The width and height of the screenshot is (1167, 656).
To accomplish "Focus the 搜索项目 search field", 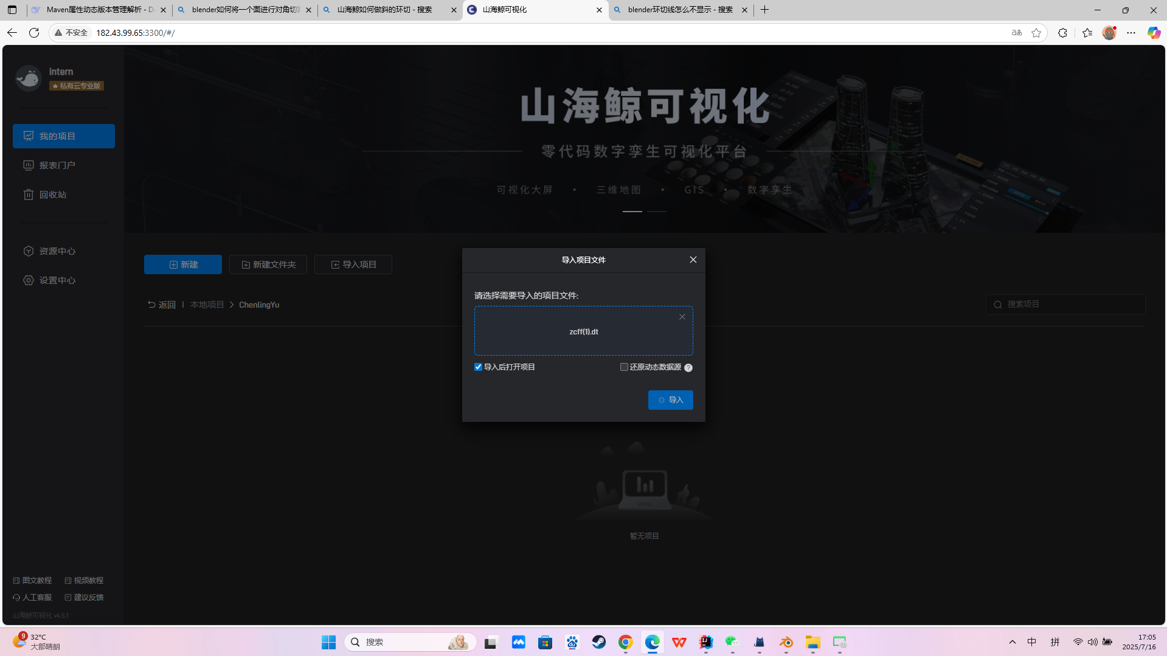I will tap(1065, 304).
